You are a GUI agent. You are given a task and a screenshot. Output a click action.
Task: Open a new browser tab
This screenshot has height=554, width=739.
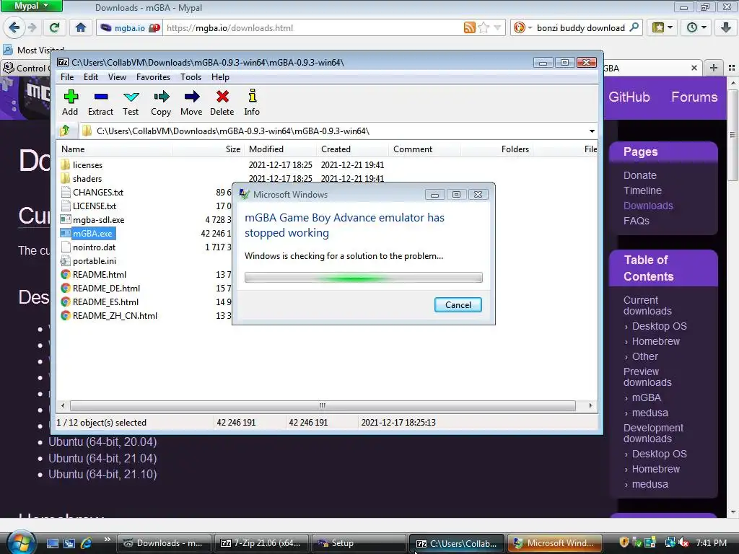[x=714, y=69]
